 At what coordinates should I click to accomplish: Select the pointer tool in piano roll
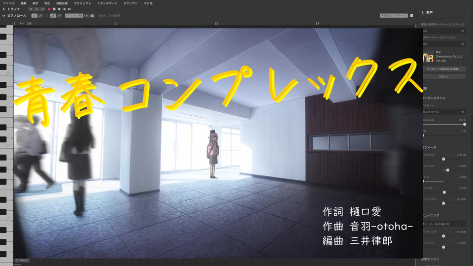point(34,16)
